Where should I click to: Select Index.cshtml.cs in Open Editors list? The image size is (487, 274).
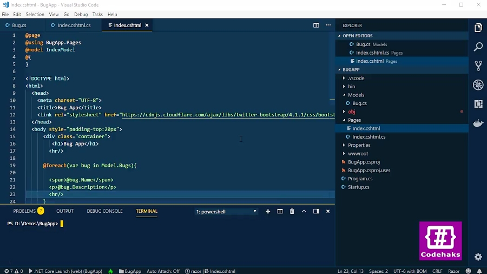(x=402, y=53)
